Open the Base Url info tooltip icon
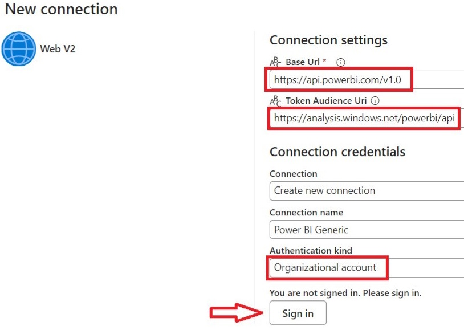464x330 pixels. [x=340, y=62]
